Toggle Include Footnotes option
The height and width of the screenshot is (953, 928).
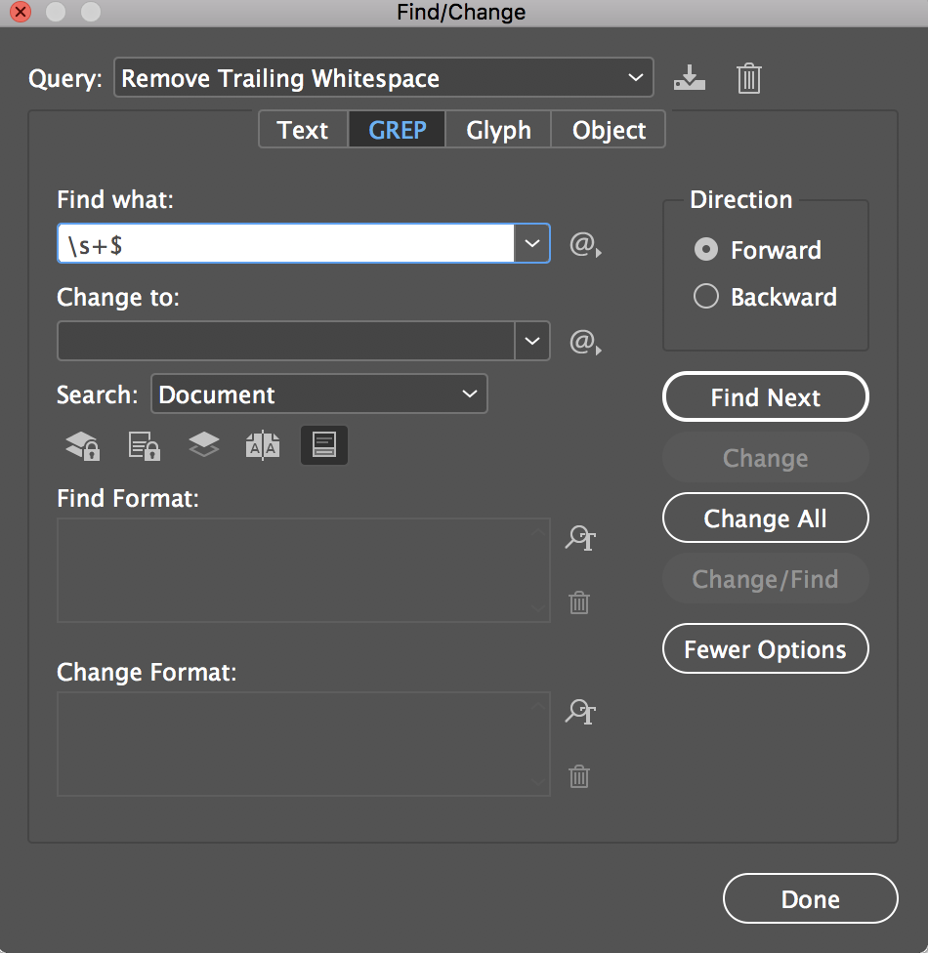pyautogui.click(x=323, y=445)
